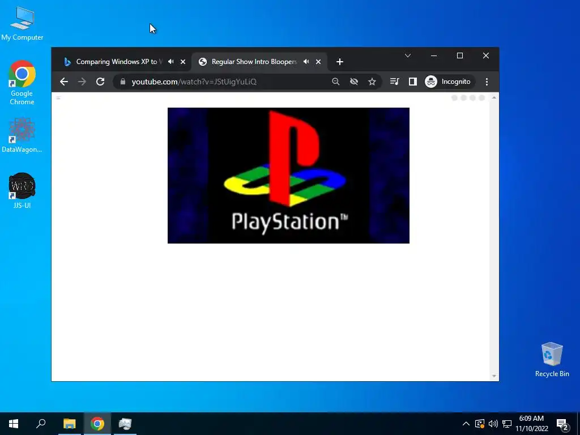This screenshot has height=435, width=580.
Task: Mute the Regular Show Intro Bloopers tab audio
Action: 306,62
